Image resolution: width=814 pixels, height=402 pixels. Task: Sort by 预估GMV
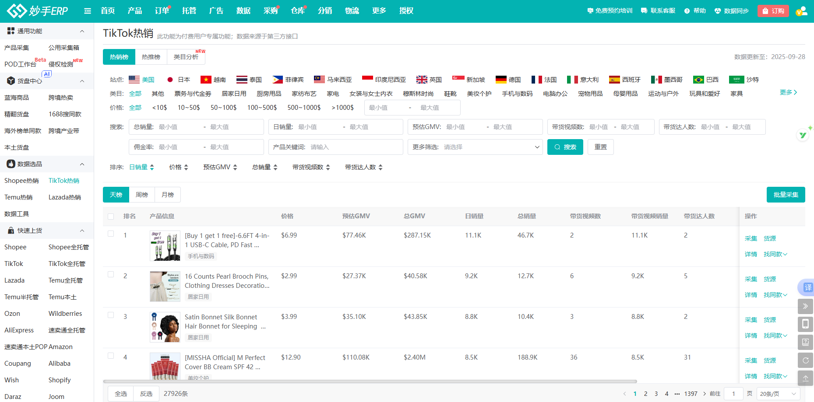(220, 167)
